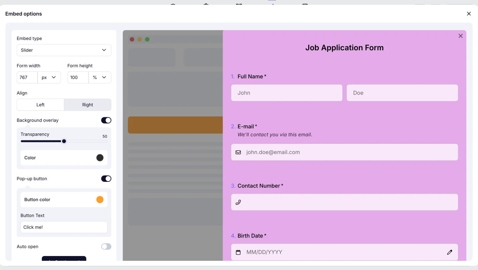The width and height of the screenshot is (478, 270).
Task: Click the green window dot in preview
Action: (147, 39)
